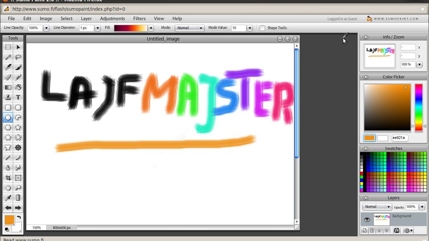Viewport: 429px width, 241px height.
Task: Select the Clone Stamp tool
Action: 8,97
